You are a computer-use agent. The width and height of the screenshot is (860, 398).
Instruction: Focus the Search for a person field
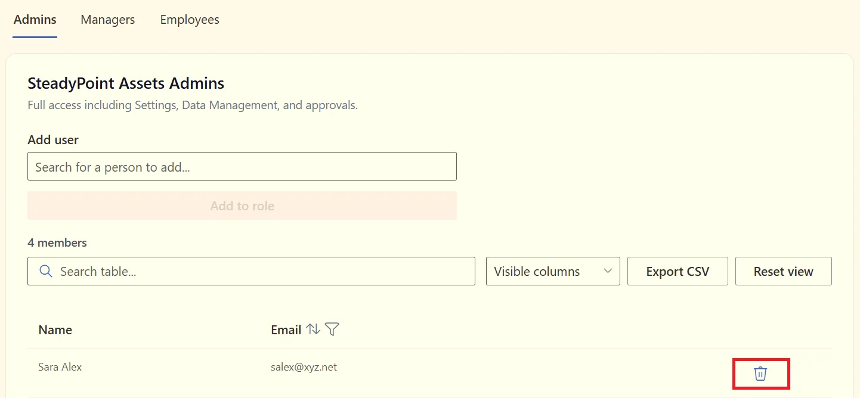[242, 167]
